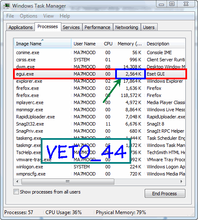Image resolution: width=198 pixels, height=220 pixels.
Task: Sort by the CPU column header
Action: coord(108,44)
